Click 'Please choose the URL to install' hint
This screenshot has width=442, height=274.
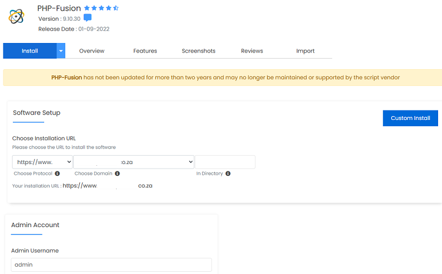(x=64, y=147)
